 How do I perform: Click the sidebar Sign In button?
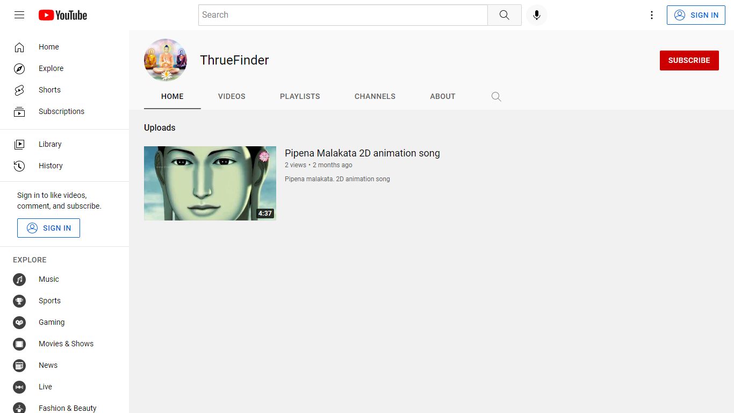point(48,228)
